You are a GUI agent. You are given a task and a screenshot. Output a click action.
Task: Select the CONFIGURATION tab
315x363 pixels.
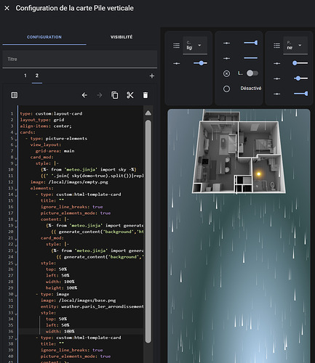click(x=44, y=37)
